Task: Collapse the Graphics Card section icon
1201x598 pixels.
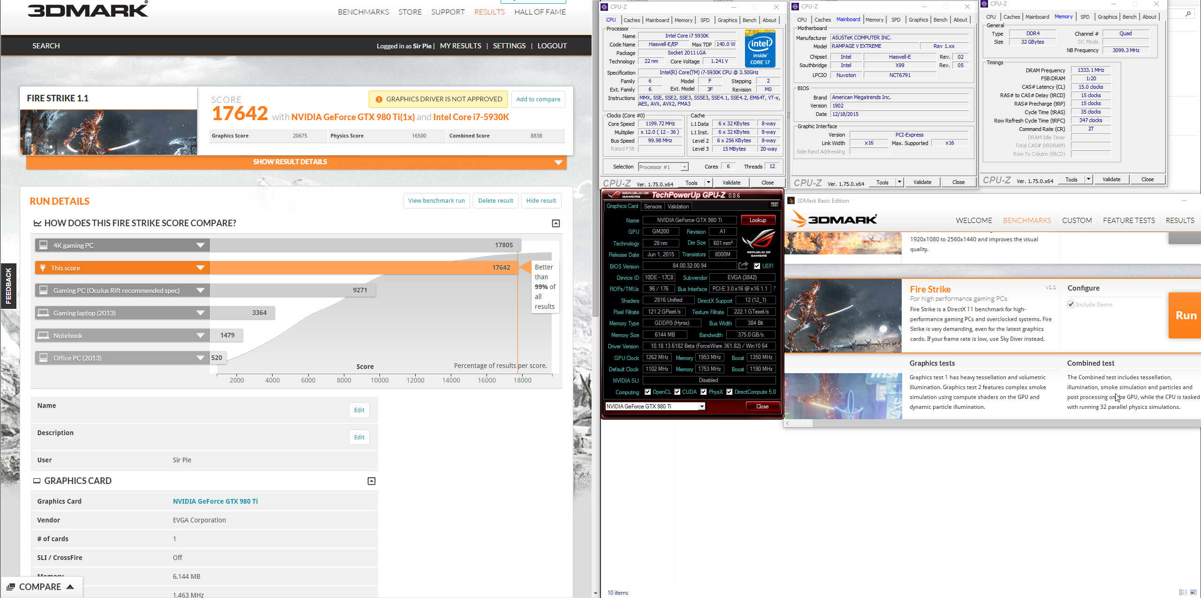Action: (372, 481)
